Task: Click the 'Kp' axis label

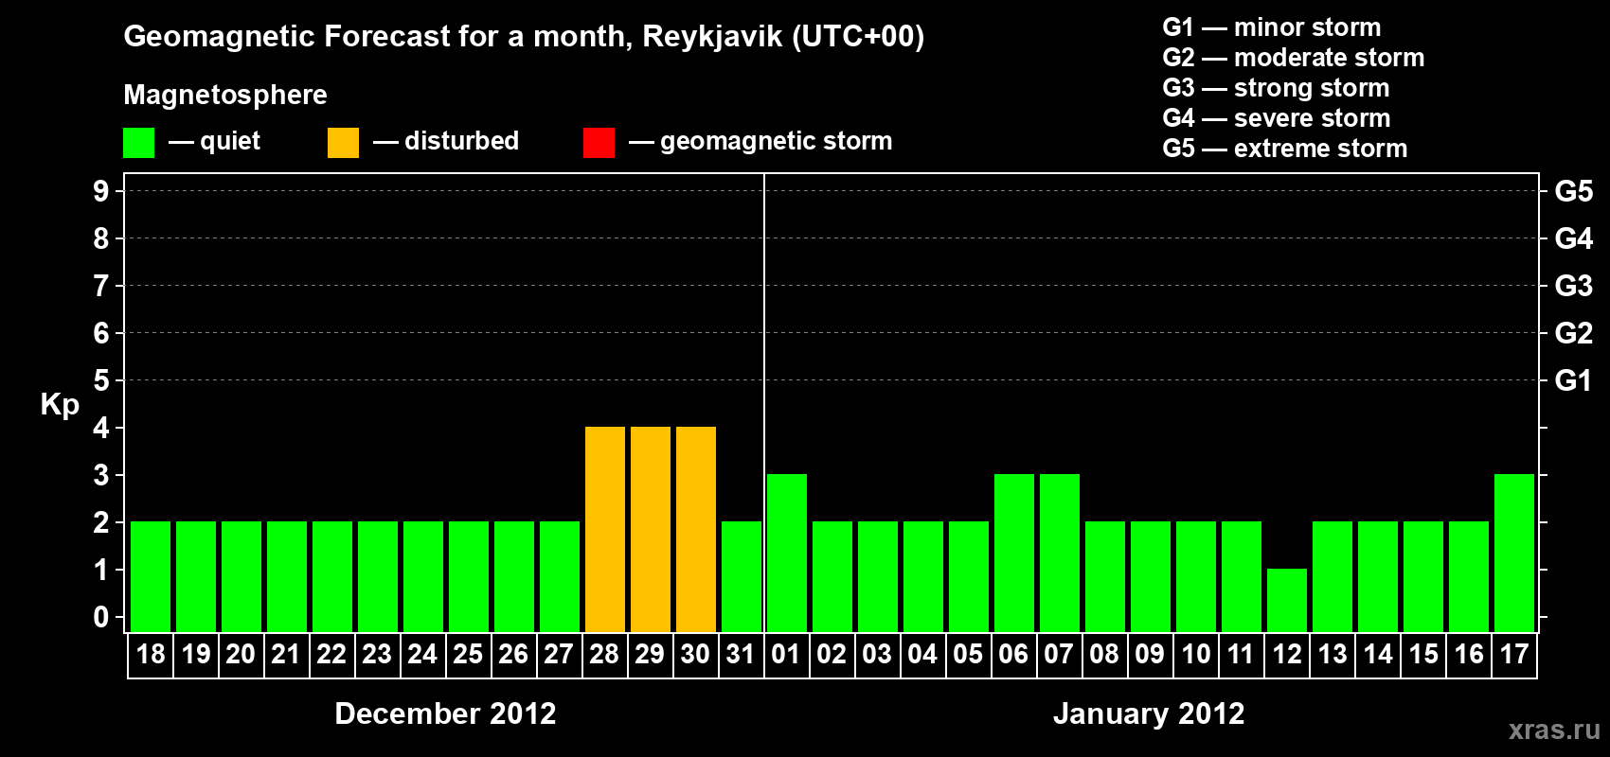Action: 60,405
